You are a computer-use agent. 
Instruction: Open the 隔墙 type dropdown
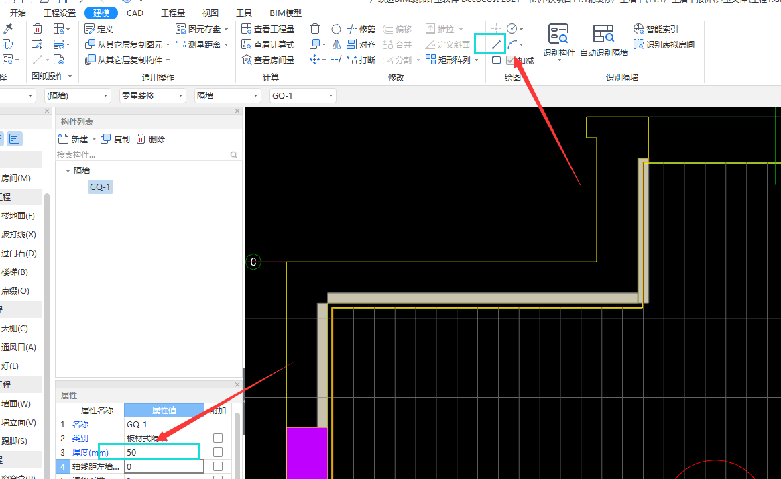coord(227,96)
